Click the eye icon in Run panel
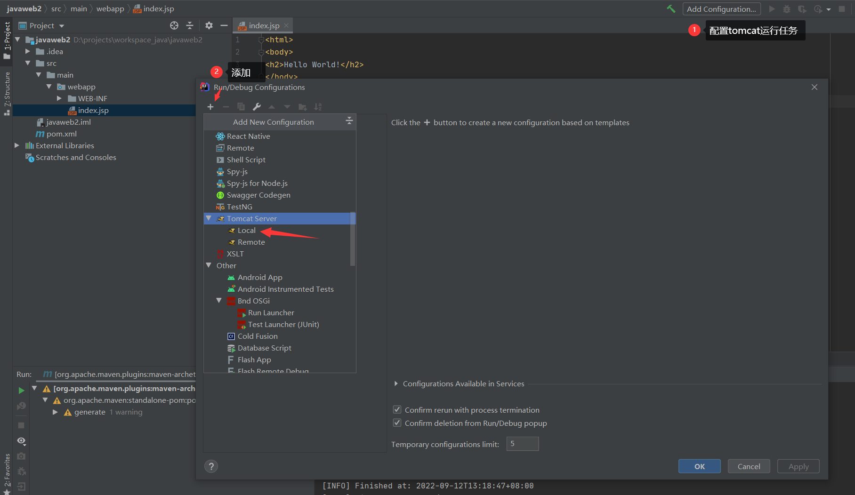The height and width of the screenshot is (495, 855). [x=21, y=441]
